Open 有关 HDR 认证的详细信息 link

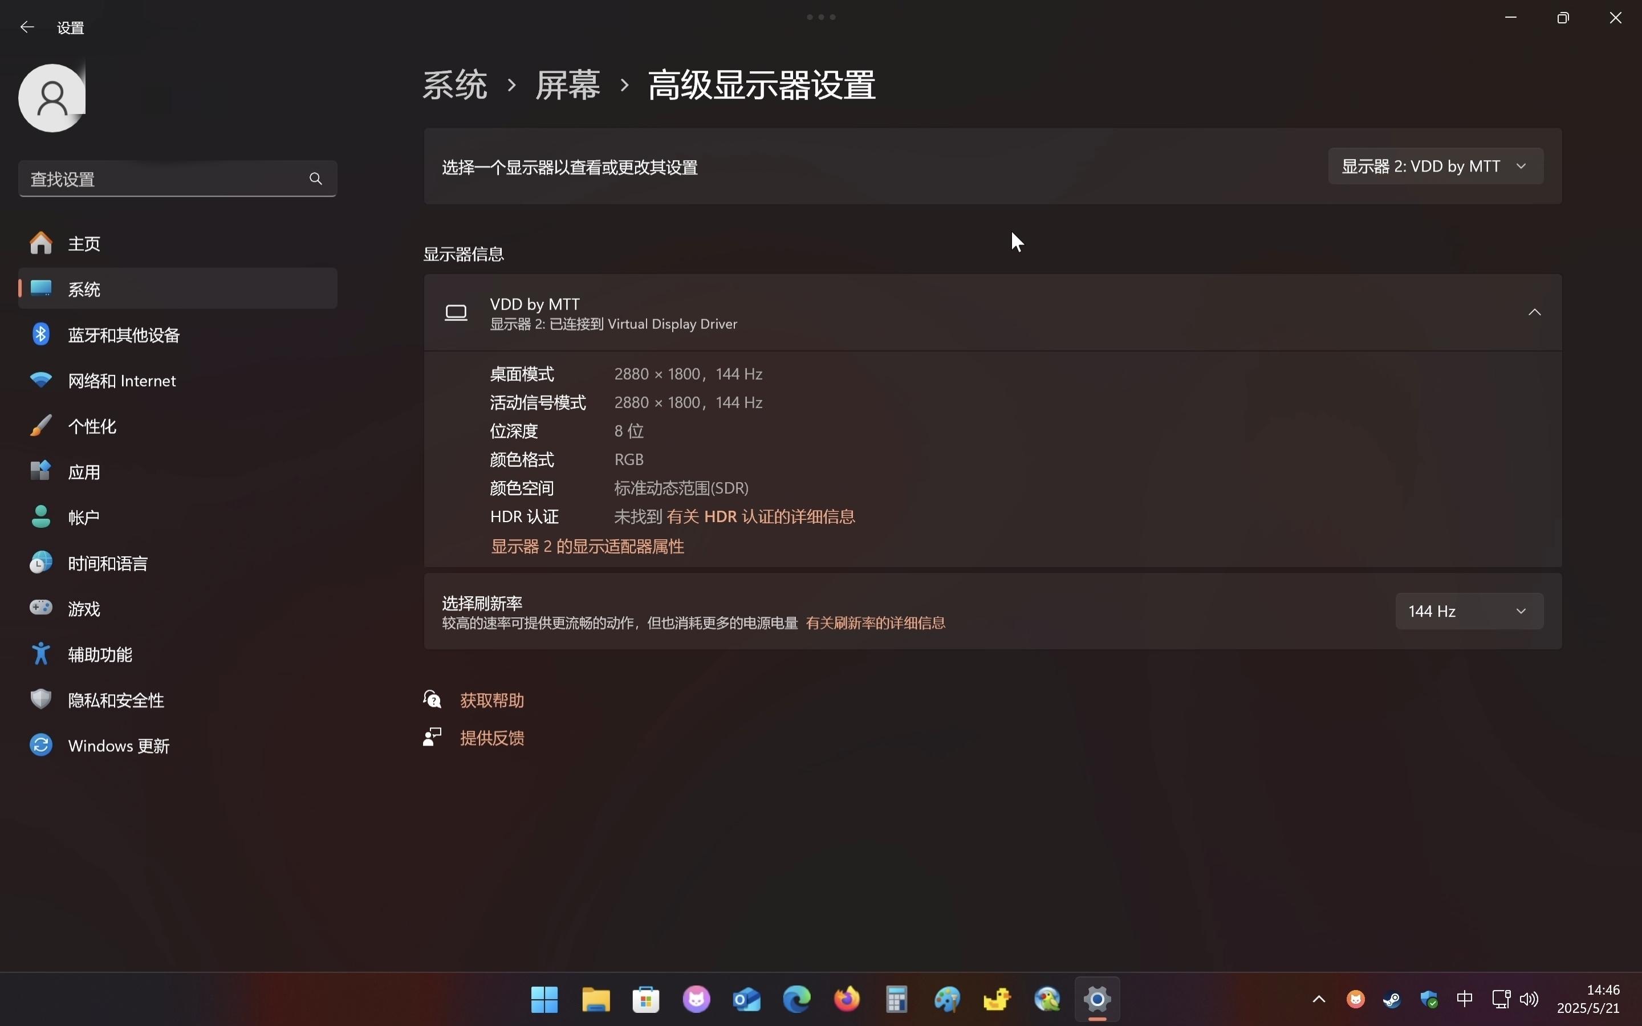click(761, 516)
